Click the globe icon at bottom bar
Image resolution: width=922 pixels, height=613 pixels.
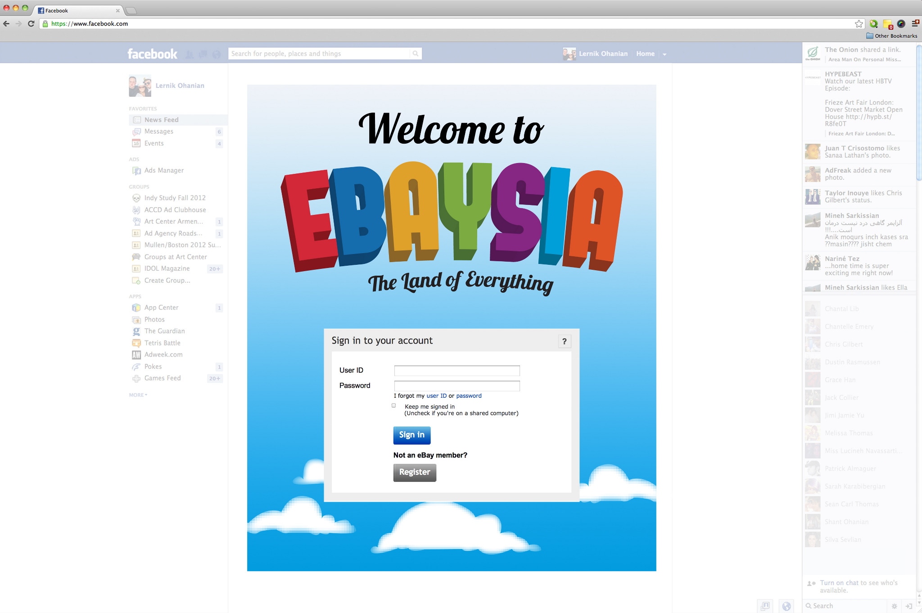coord(786,606)
